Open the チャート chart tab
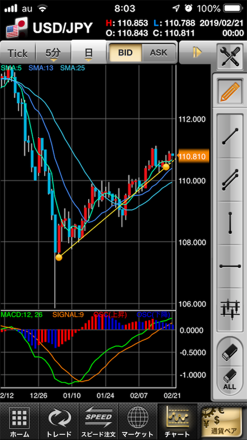This screenshot has width=247, height=440. click(x=177, y=422)
